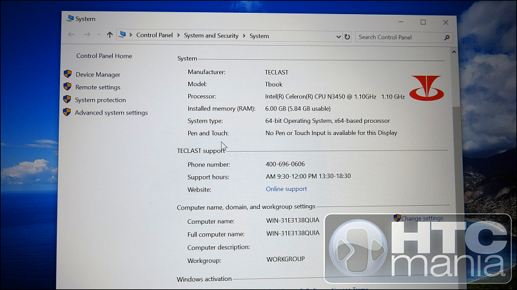
Task: Open Control Panel breadcrumb
Action: click(154, 35)
